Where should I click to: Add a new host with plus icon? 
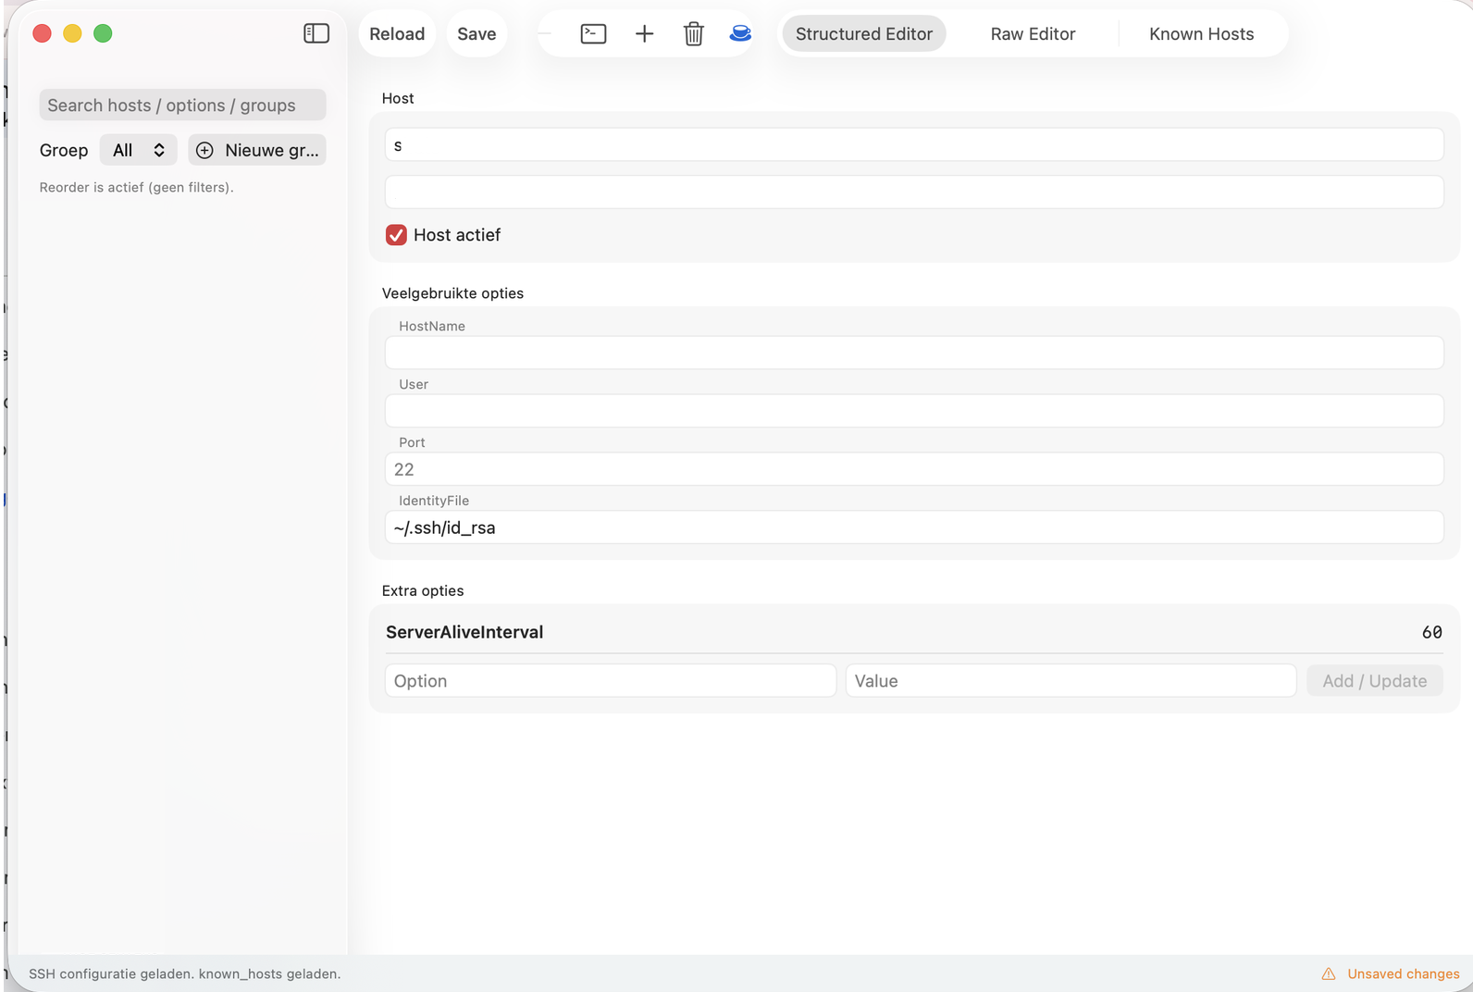pyautogui.click(x=645, y=34)
